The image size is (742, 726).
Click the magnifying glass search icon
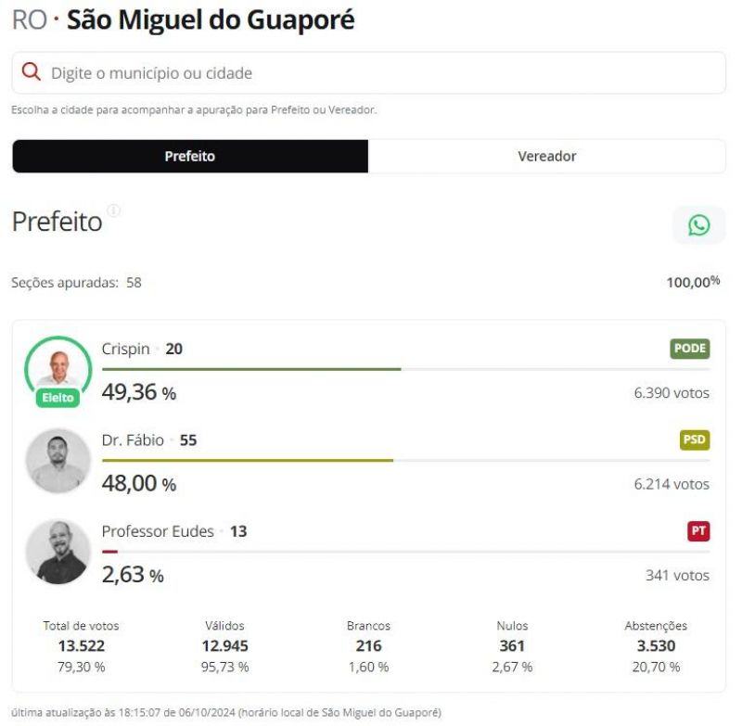(32, 70)
